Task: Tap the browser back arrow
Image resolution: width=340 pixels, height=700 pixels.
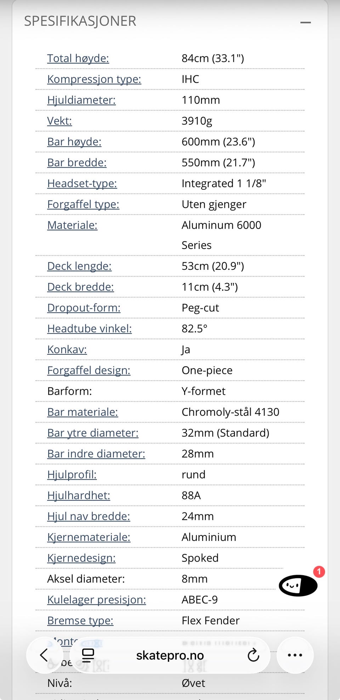Action: click(x=44, y=655)
